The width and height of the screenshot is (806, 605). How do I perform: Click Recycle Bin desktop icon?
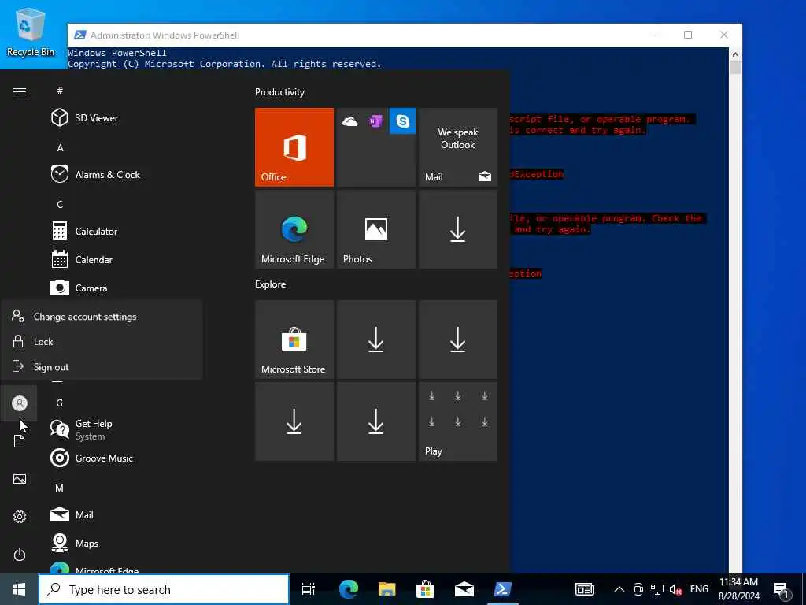point(31,32)
